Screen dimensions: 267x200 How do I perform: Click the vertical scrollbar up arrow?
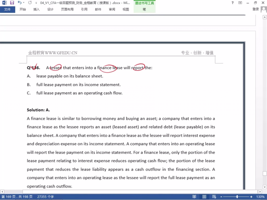[265, 17]
